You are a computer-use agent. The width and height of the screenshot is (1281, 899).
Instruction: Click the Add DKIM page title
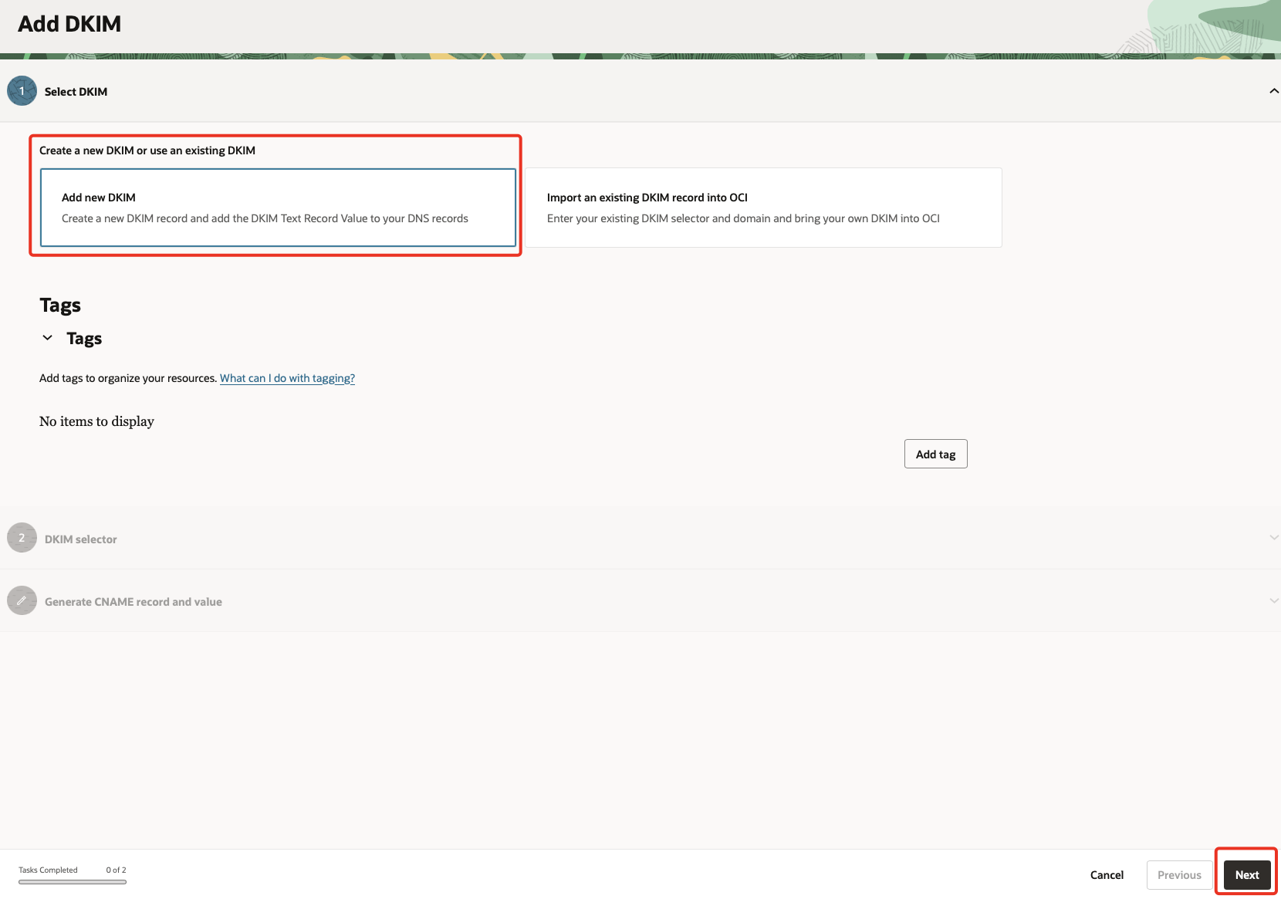69,23
